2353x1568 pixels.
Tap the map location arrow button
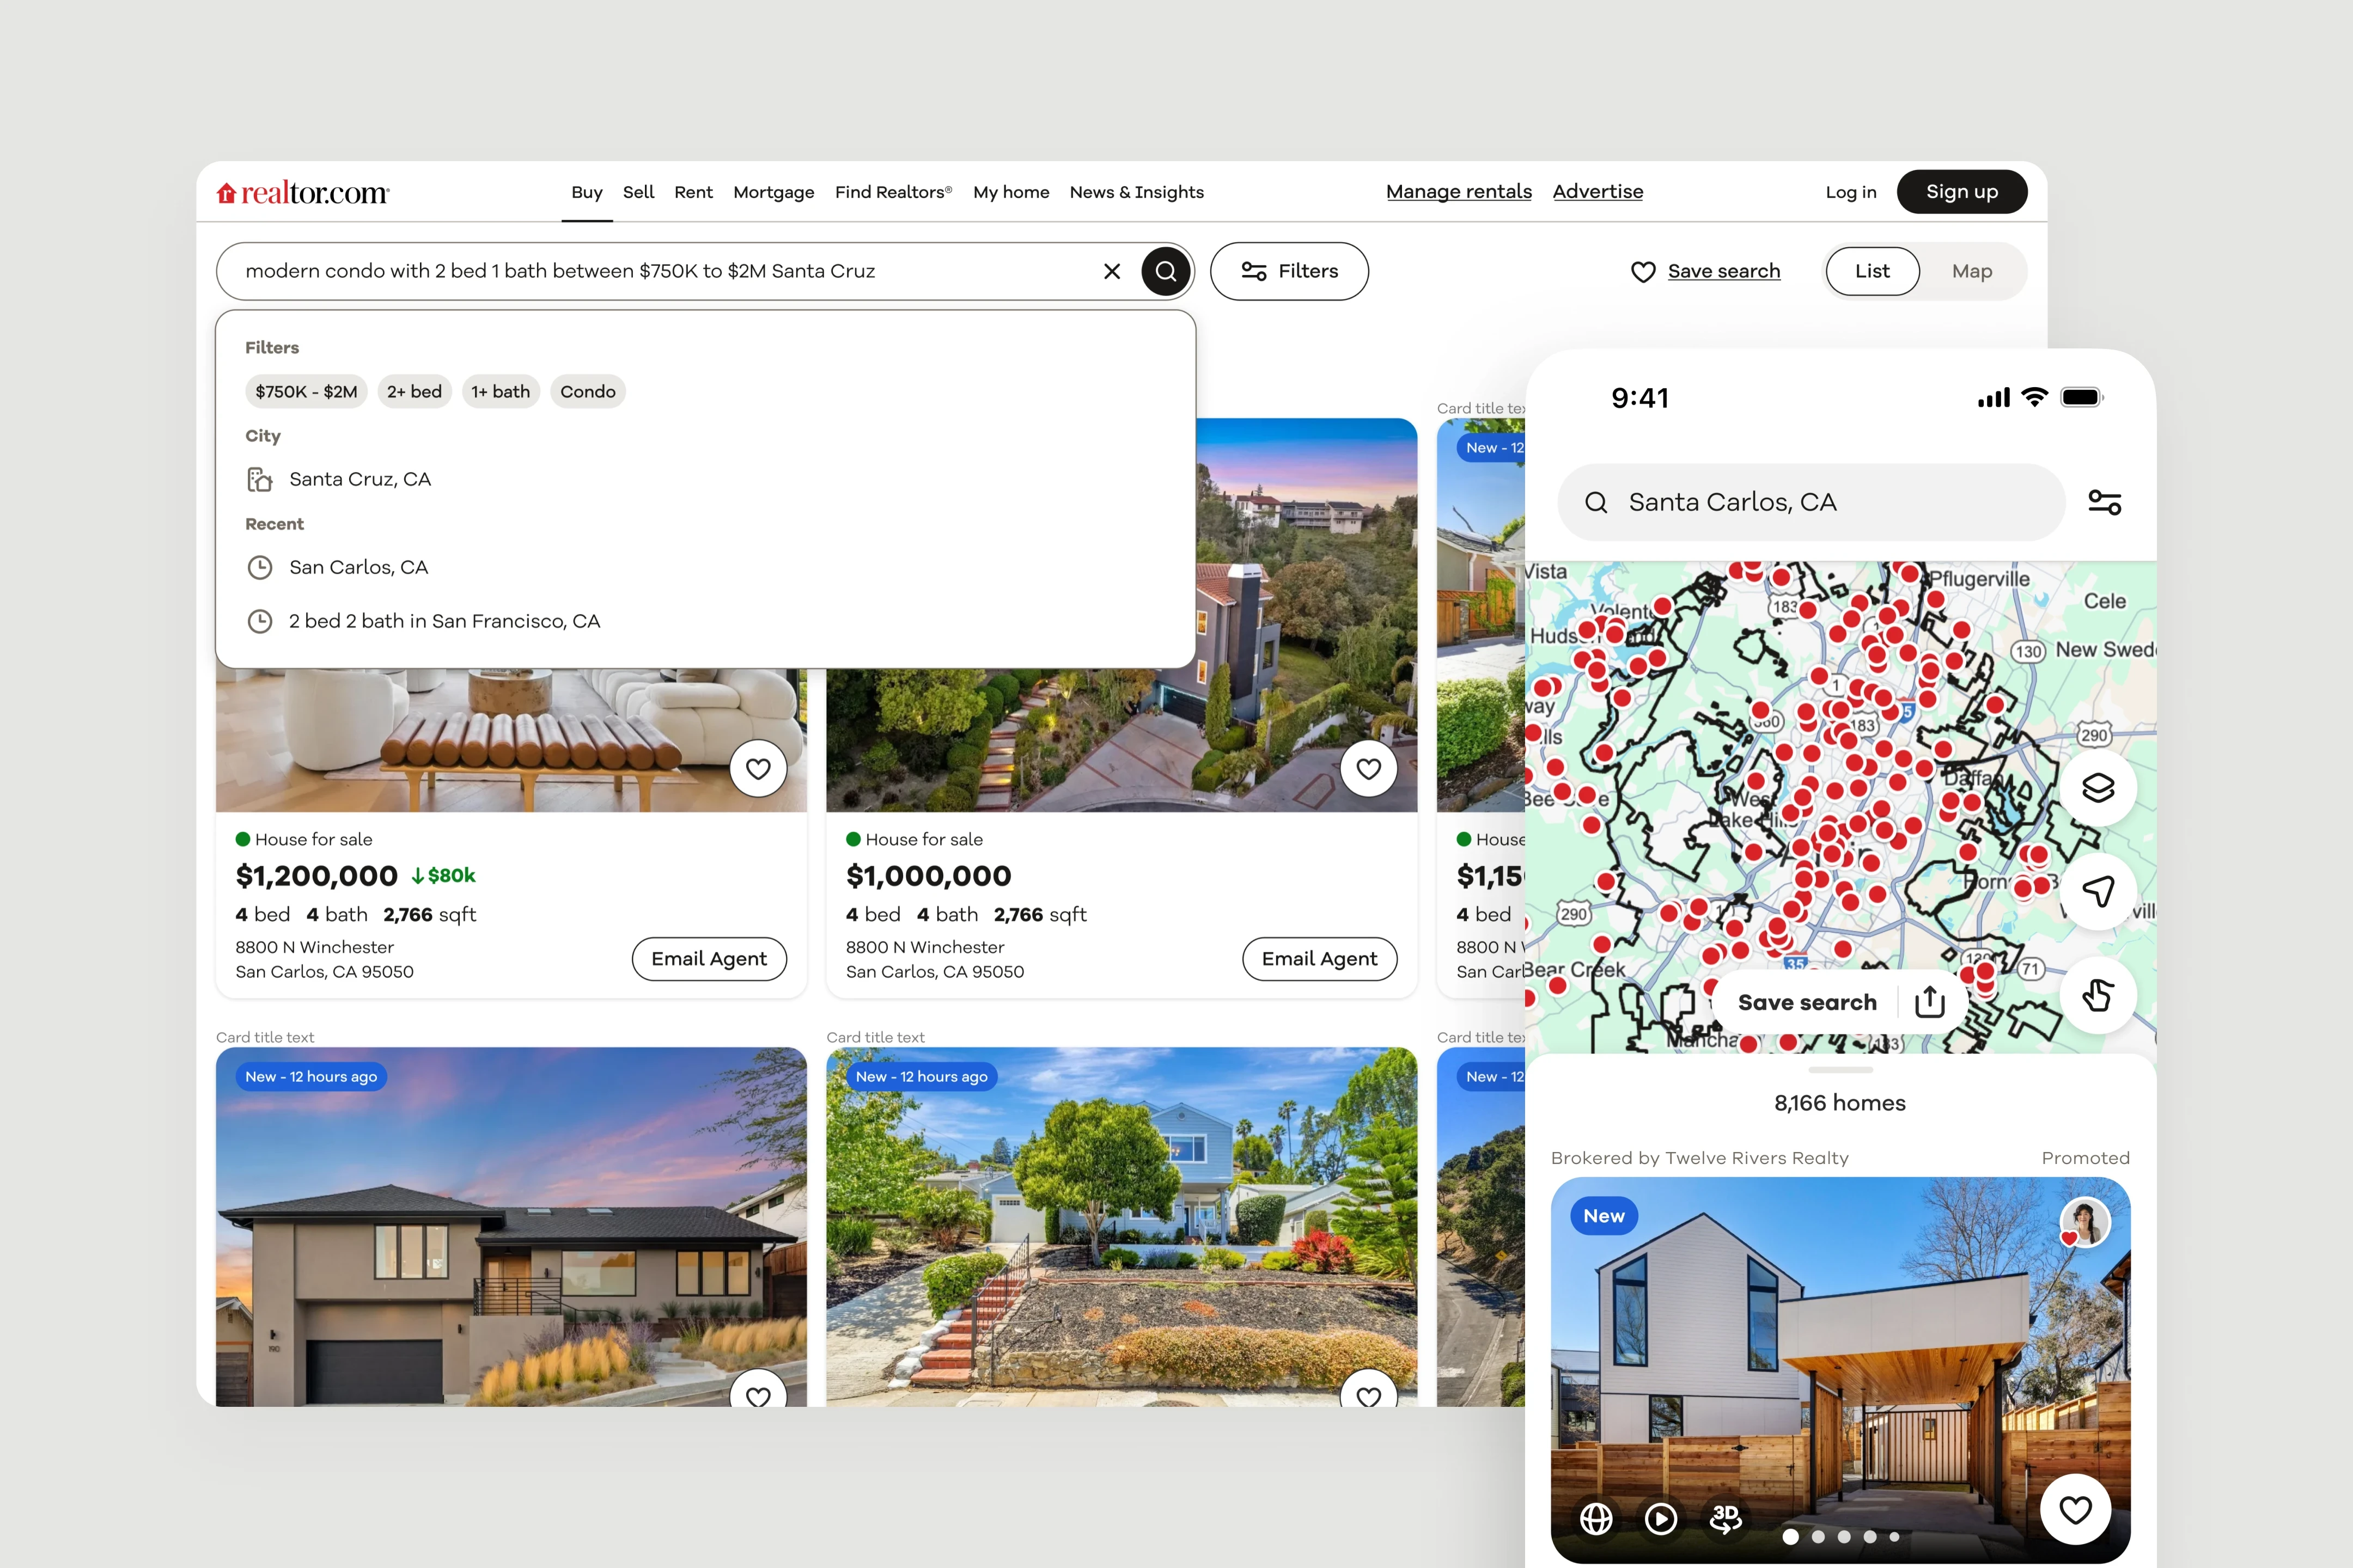pos(2097,891)
